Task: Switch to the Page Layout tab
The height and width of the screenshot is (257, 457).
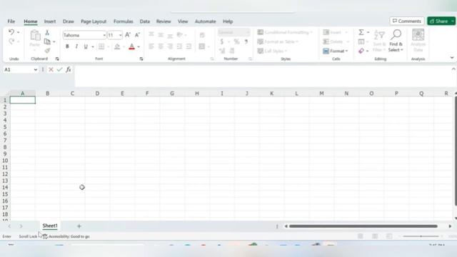Action: (x=94, y=21)
